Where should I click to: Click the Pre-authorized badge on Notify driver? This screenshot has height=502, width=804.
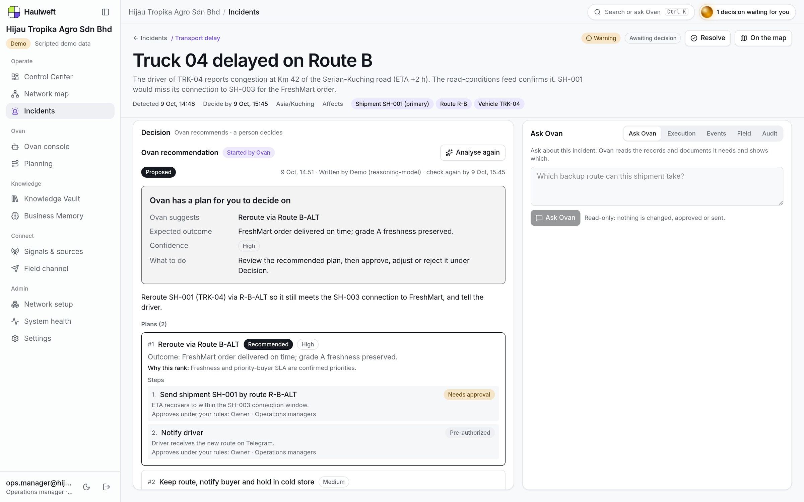click(470, 433)
